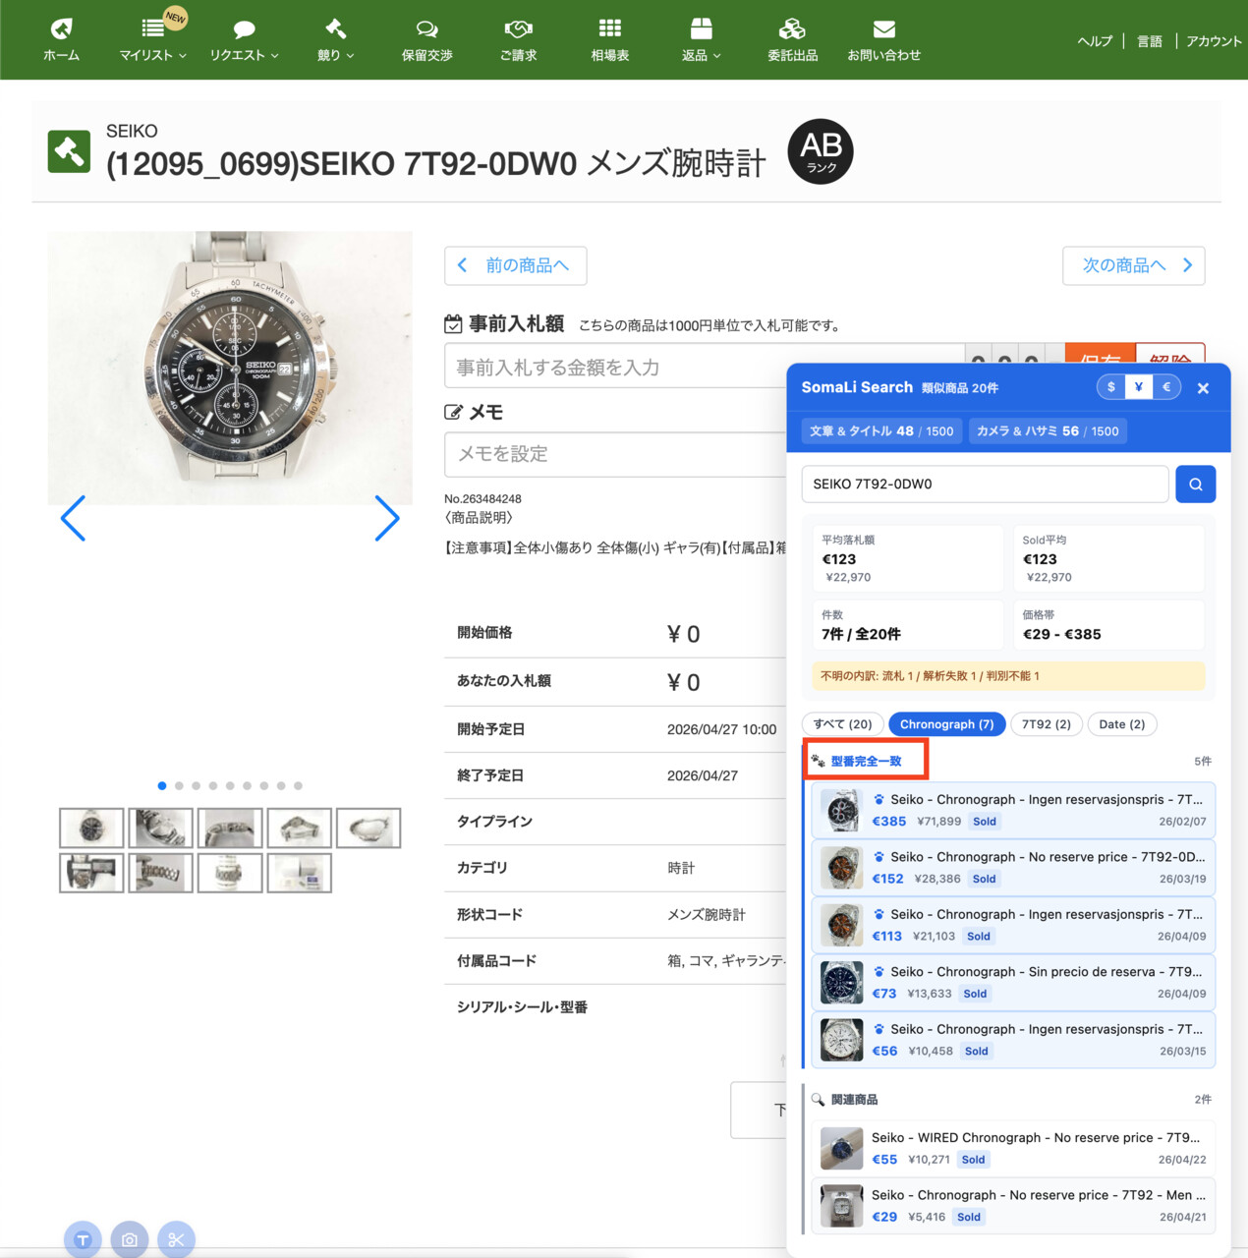
Task: Open the リクエスト dropdown menu
Action: tap(244, 39)
